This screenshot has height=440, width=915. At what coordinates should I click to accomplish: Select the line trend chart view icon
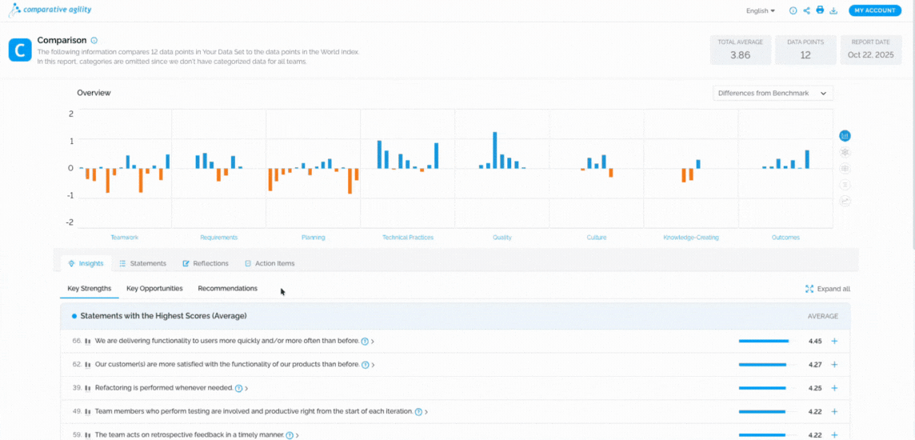tap(845, 201)
